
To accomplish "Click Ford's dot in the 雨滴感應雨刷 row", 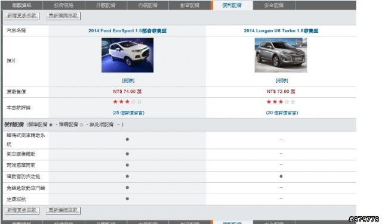I will [127, 165].
